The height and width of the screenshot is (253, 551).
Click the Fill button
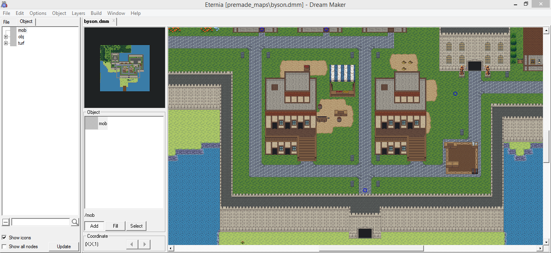coord(115,226)
